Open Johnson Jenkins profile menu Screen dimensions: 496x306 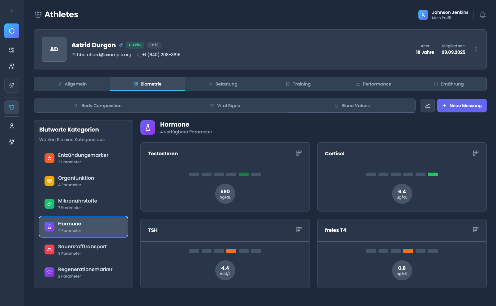coord(443,15)
